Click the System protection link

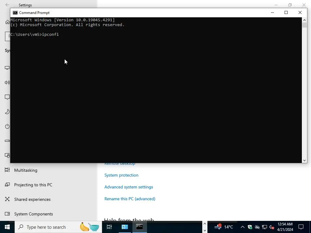coord(121,175)
